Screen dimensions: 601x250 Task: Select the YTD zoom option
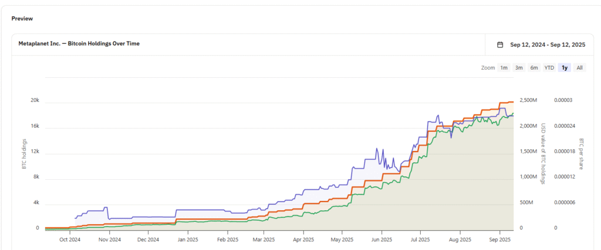coord(549,68)
